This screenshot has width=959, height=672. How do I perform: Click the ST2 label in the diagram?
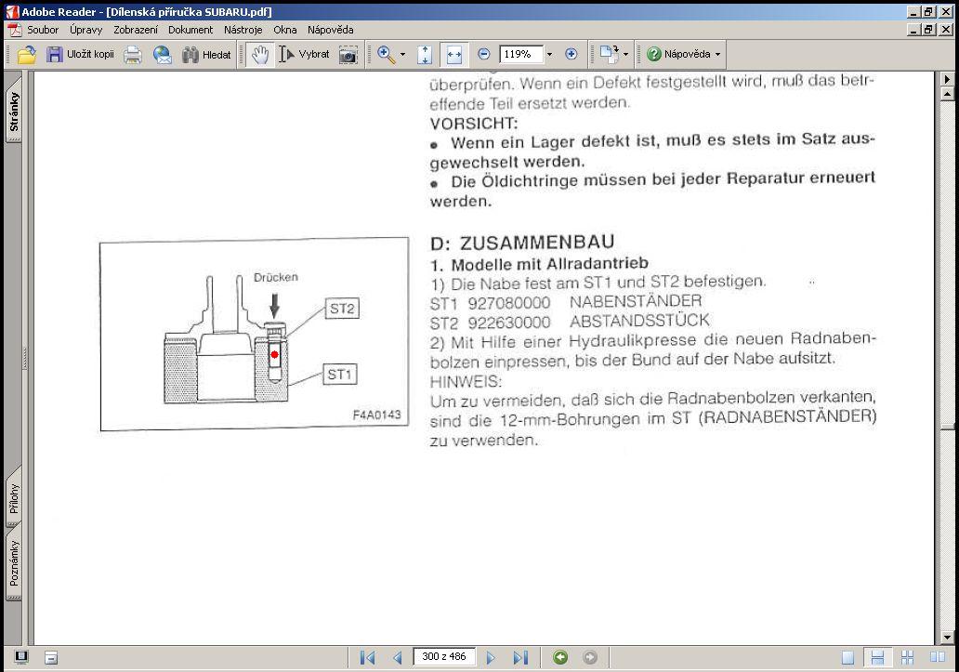(342, 309)
